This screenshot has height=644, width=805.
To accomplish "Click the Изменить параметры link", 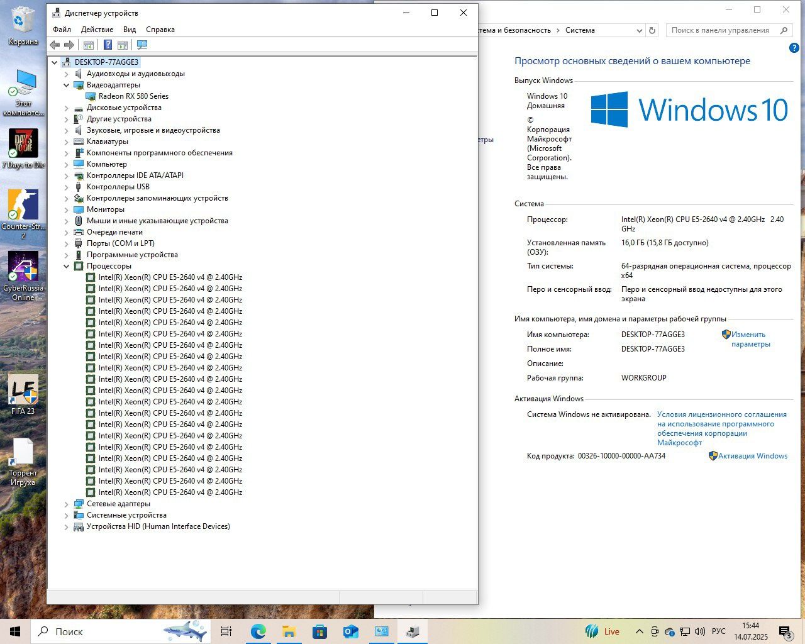I will click(750, 340).
